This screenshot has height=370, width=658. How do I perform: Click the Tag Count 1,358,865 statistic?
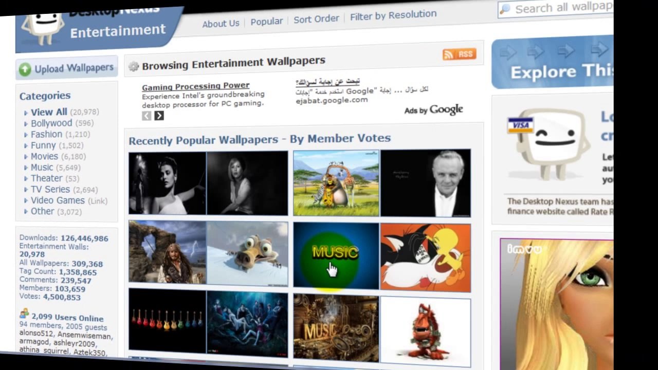(58, 272)
